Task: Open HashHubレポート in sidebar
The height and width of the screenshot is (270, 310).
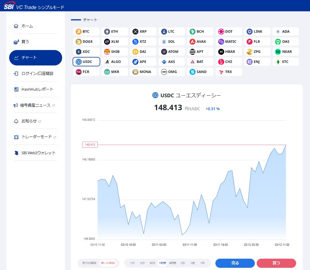Action: point(36,89)
